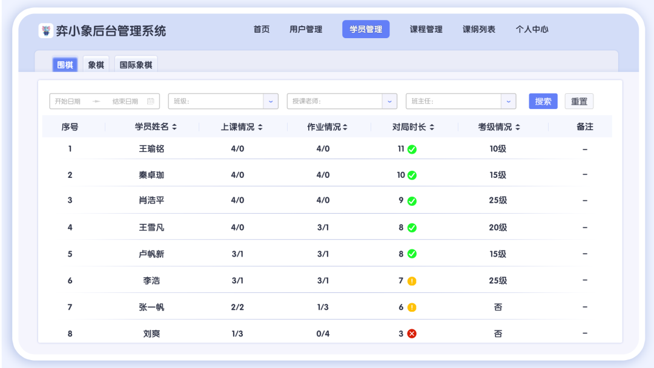Click into the 班主任 select field
The height and width of the screenshot is (368, 654).
tap(461, 101)
